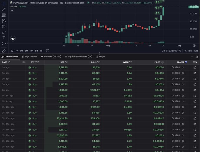This screenshot has height=152, width=200.
Task: Click the Volume 2.921M indicator label
Action: 18,6
